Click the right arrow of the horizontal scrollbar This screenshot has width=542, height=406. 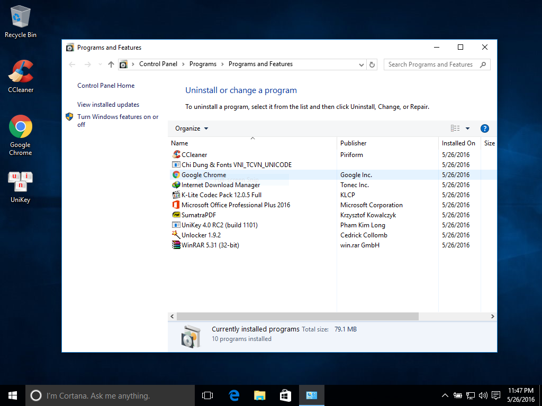(x=493, y=316)
